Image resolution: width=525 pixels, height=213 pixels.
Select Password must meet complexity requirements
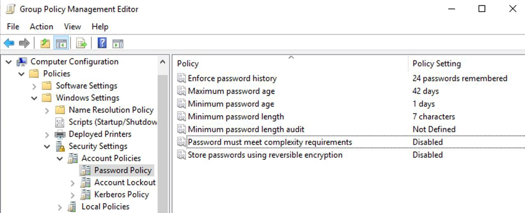[x=349, y=142]
